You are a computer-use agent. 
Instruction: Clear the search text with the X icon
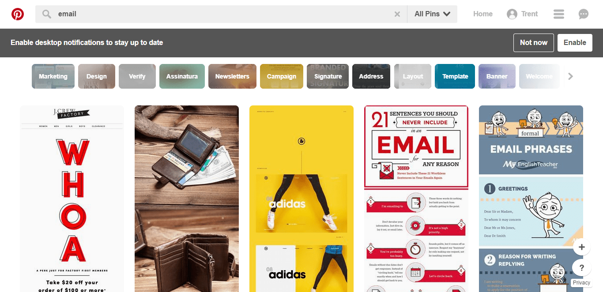[397, 14]
